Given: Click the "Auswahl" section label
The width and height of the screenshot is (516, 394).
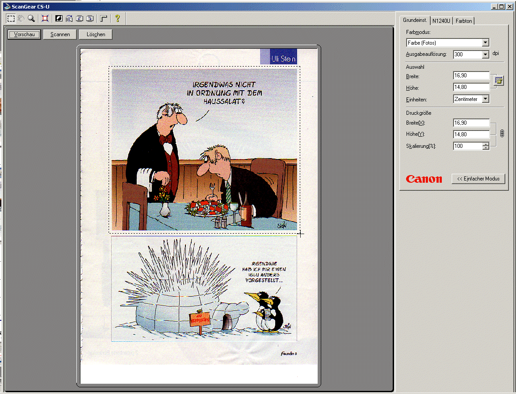Looking at the screenshot, I should click(415, 67).
